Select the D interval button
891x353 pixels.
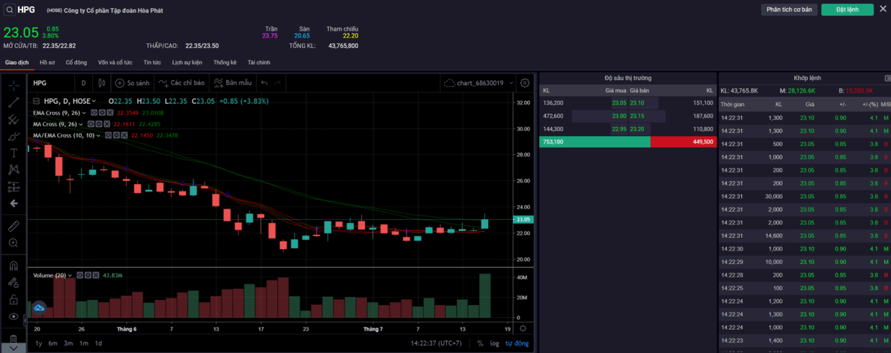point(84,83)
